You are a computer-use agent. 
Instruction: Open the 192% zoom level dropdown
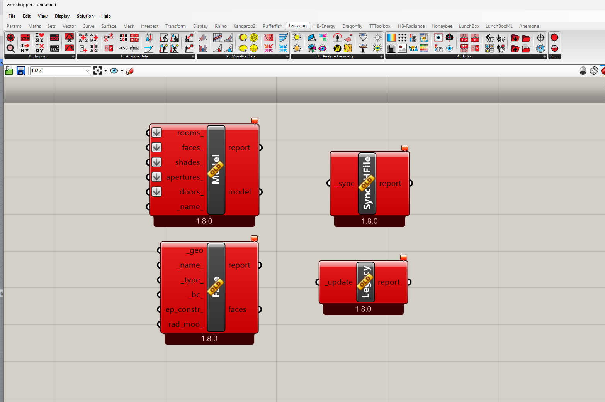pyautogui.click(x=88, y=71)
